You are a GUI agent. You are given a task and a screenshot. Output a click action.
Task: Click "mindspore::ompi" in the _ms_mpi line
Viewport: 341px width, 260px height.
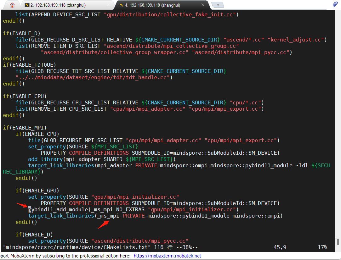[256, 216]
